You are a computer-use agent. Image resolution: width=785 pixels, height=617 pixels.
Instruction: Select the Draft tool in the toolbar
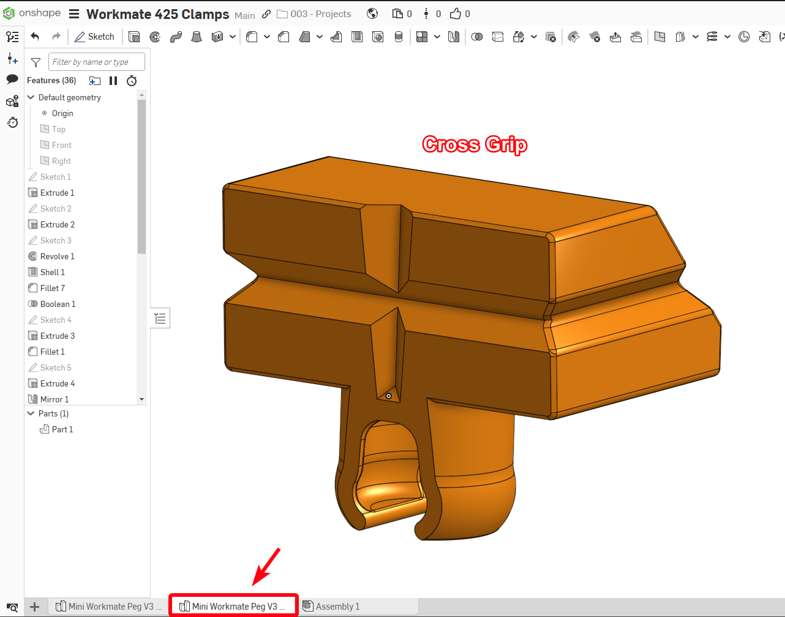pos(304,37)
